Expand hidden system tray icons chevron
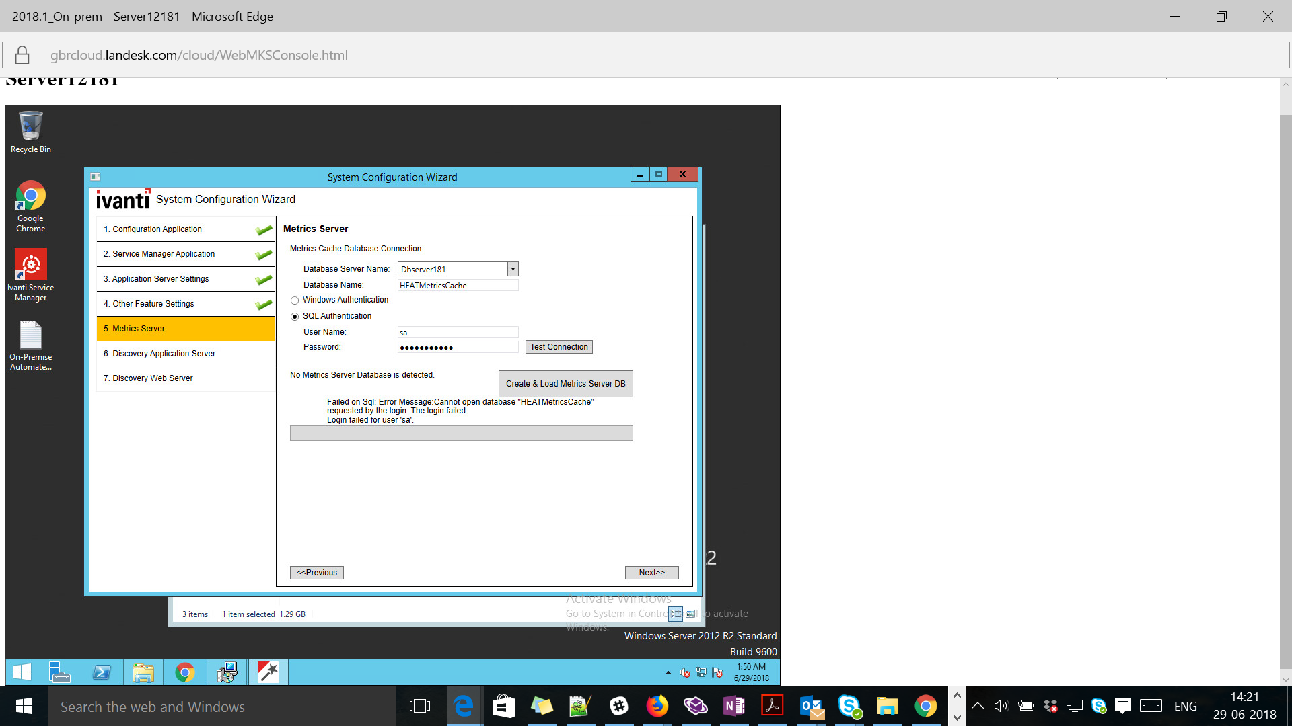The height and width of the screenshot is (726, 1292). (978, 706)
